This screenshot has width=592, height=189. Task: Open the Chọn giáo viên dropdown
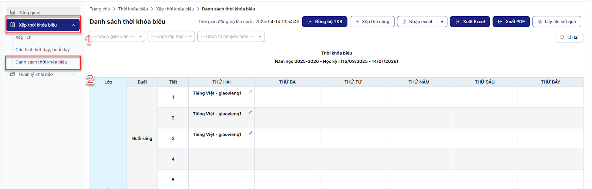click(x=117, y=37)
